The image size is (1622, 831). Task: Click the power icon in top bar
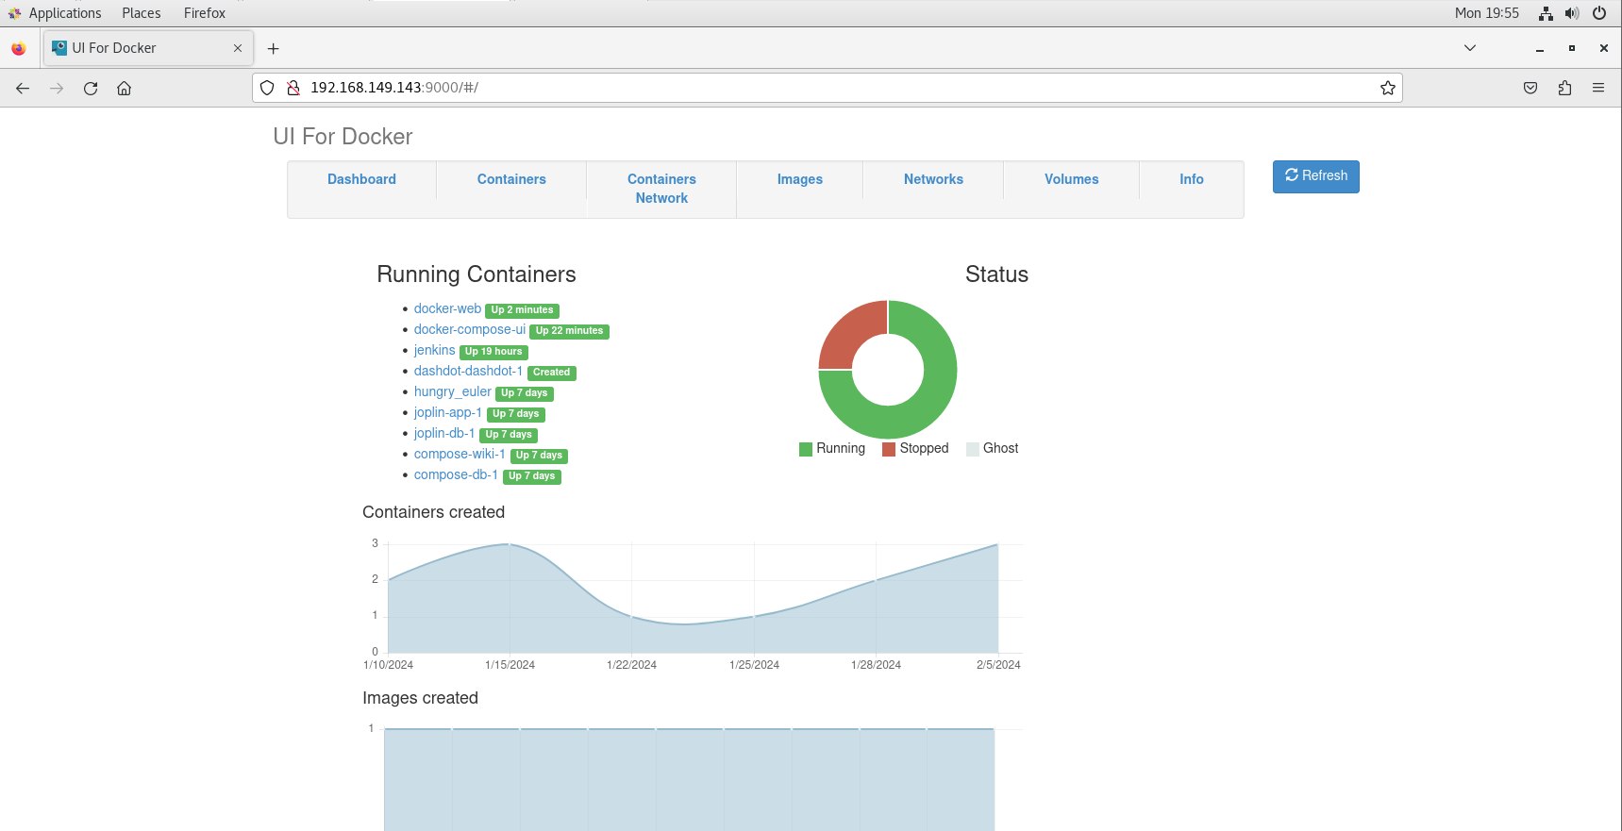(x=1599, y=13)
